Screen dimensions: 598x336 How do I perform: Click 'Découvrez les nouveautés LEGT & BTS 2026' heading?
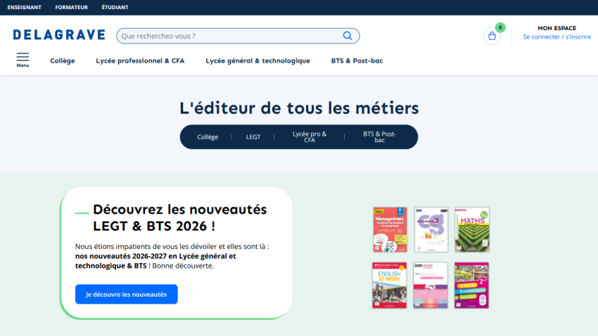[x=179, y=217]
